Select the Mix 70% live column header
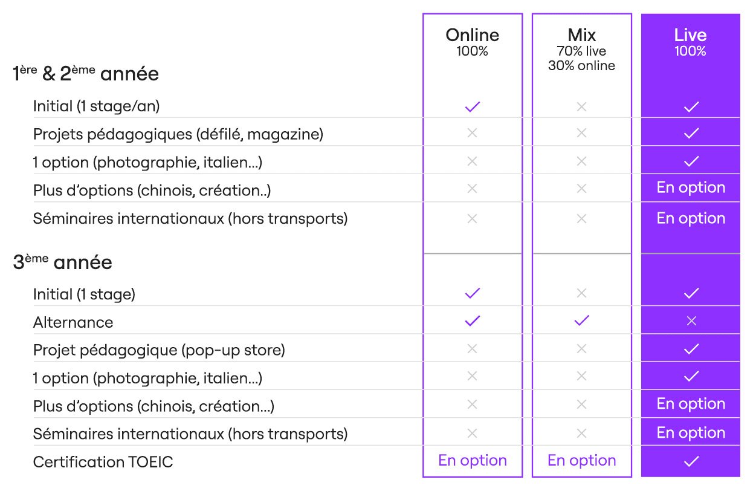This screenshot has width=756, height=494. point(581,50)
